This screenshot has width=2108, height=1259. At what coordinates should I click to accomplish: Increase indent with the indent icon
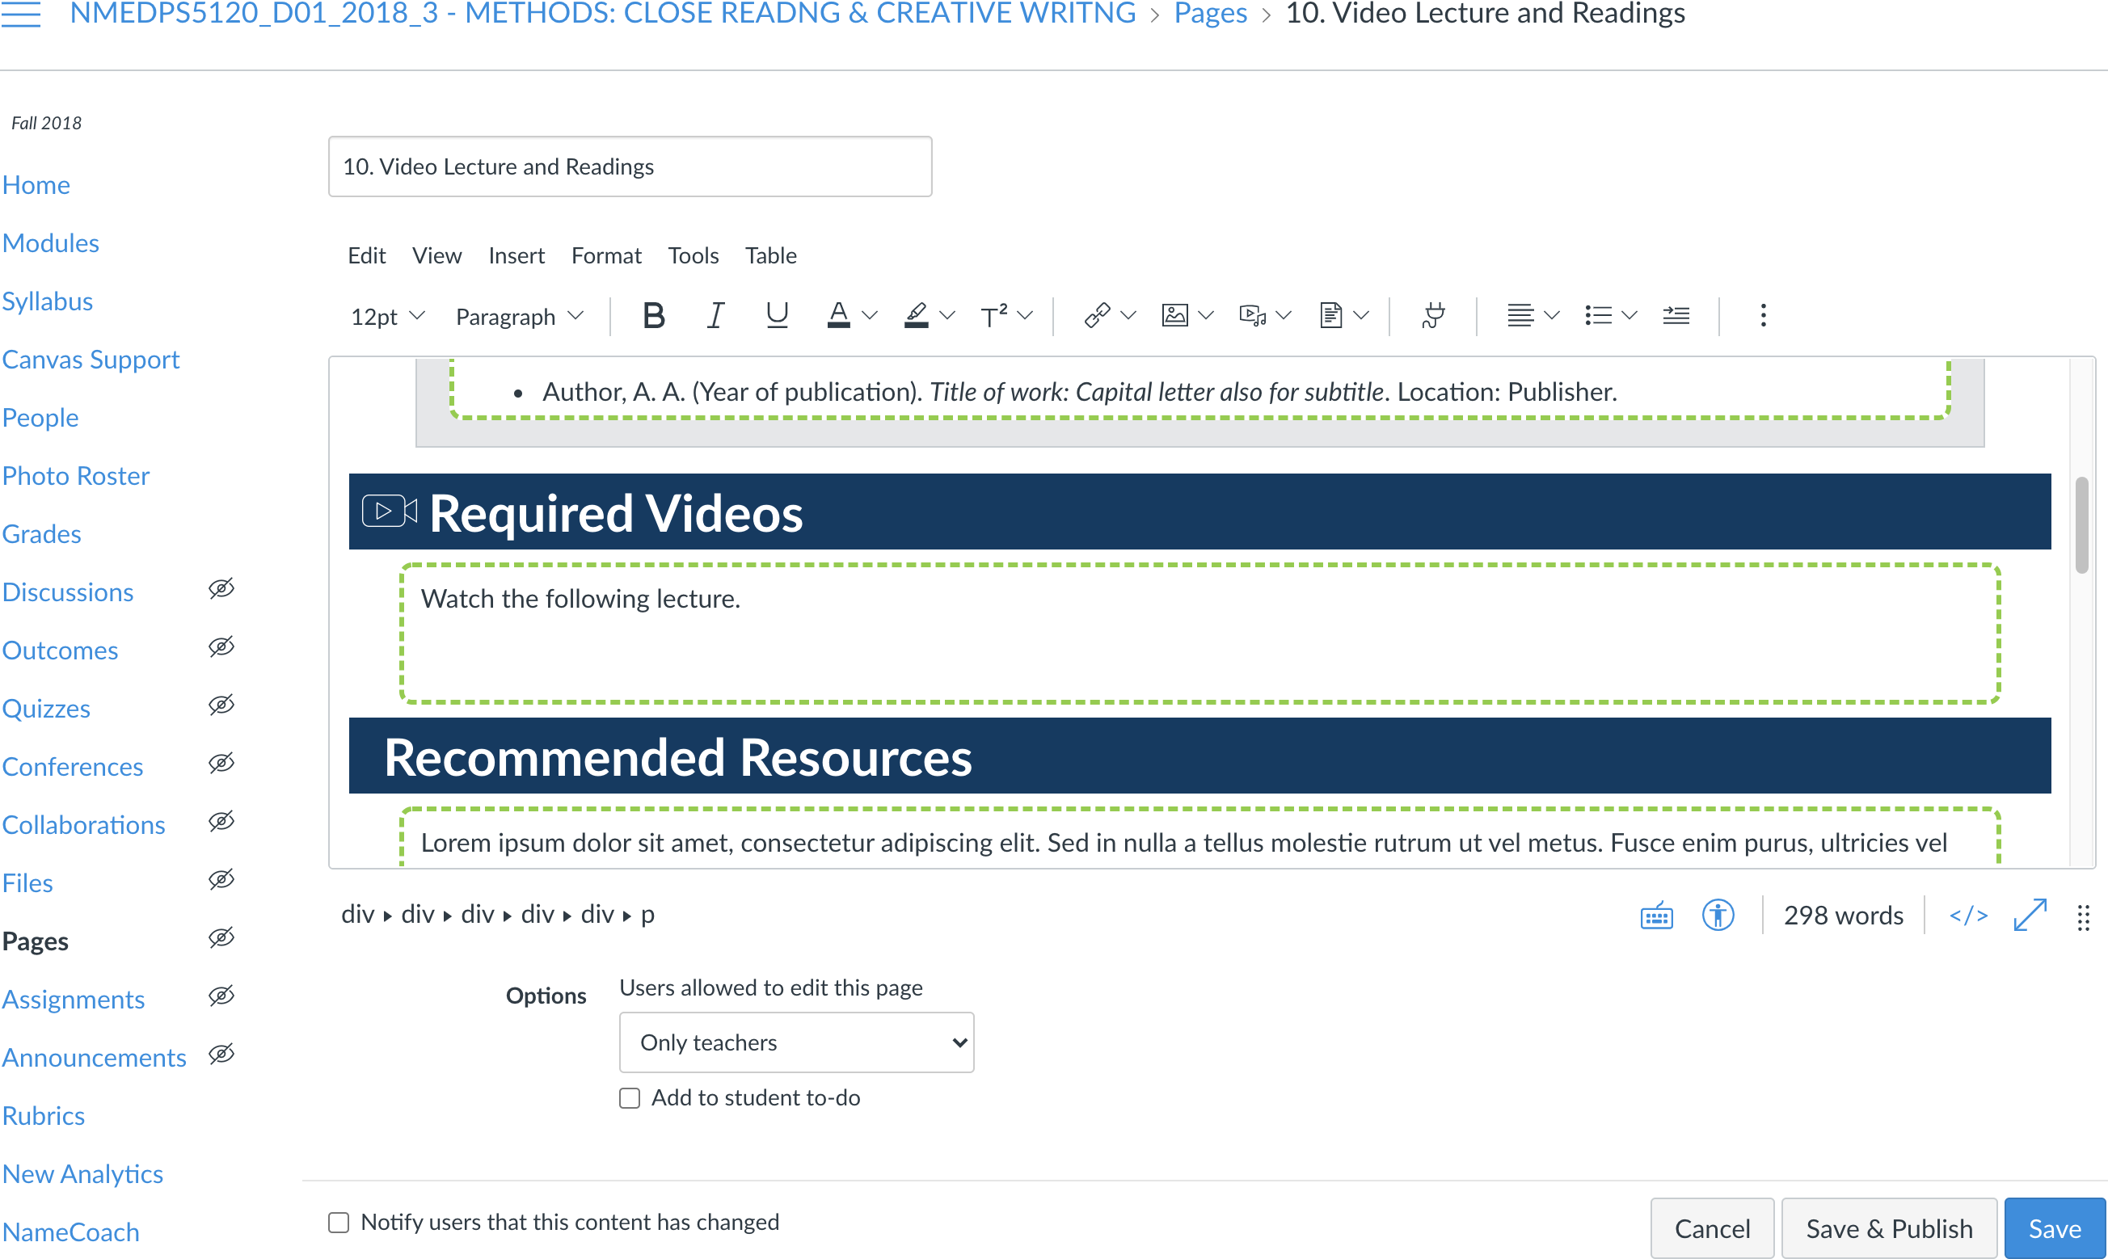coord(1676,316)
